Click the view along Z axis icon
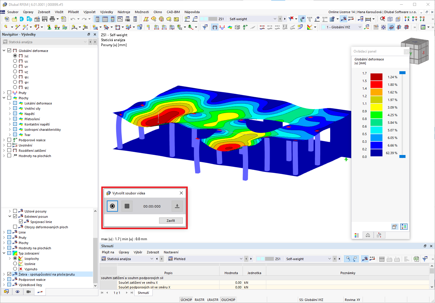 click(422, 19)
